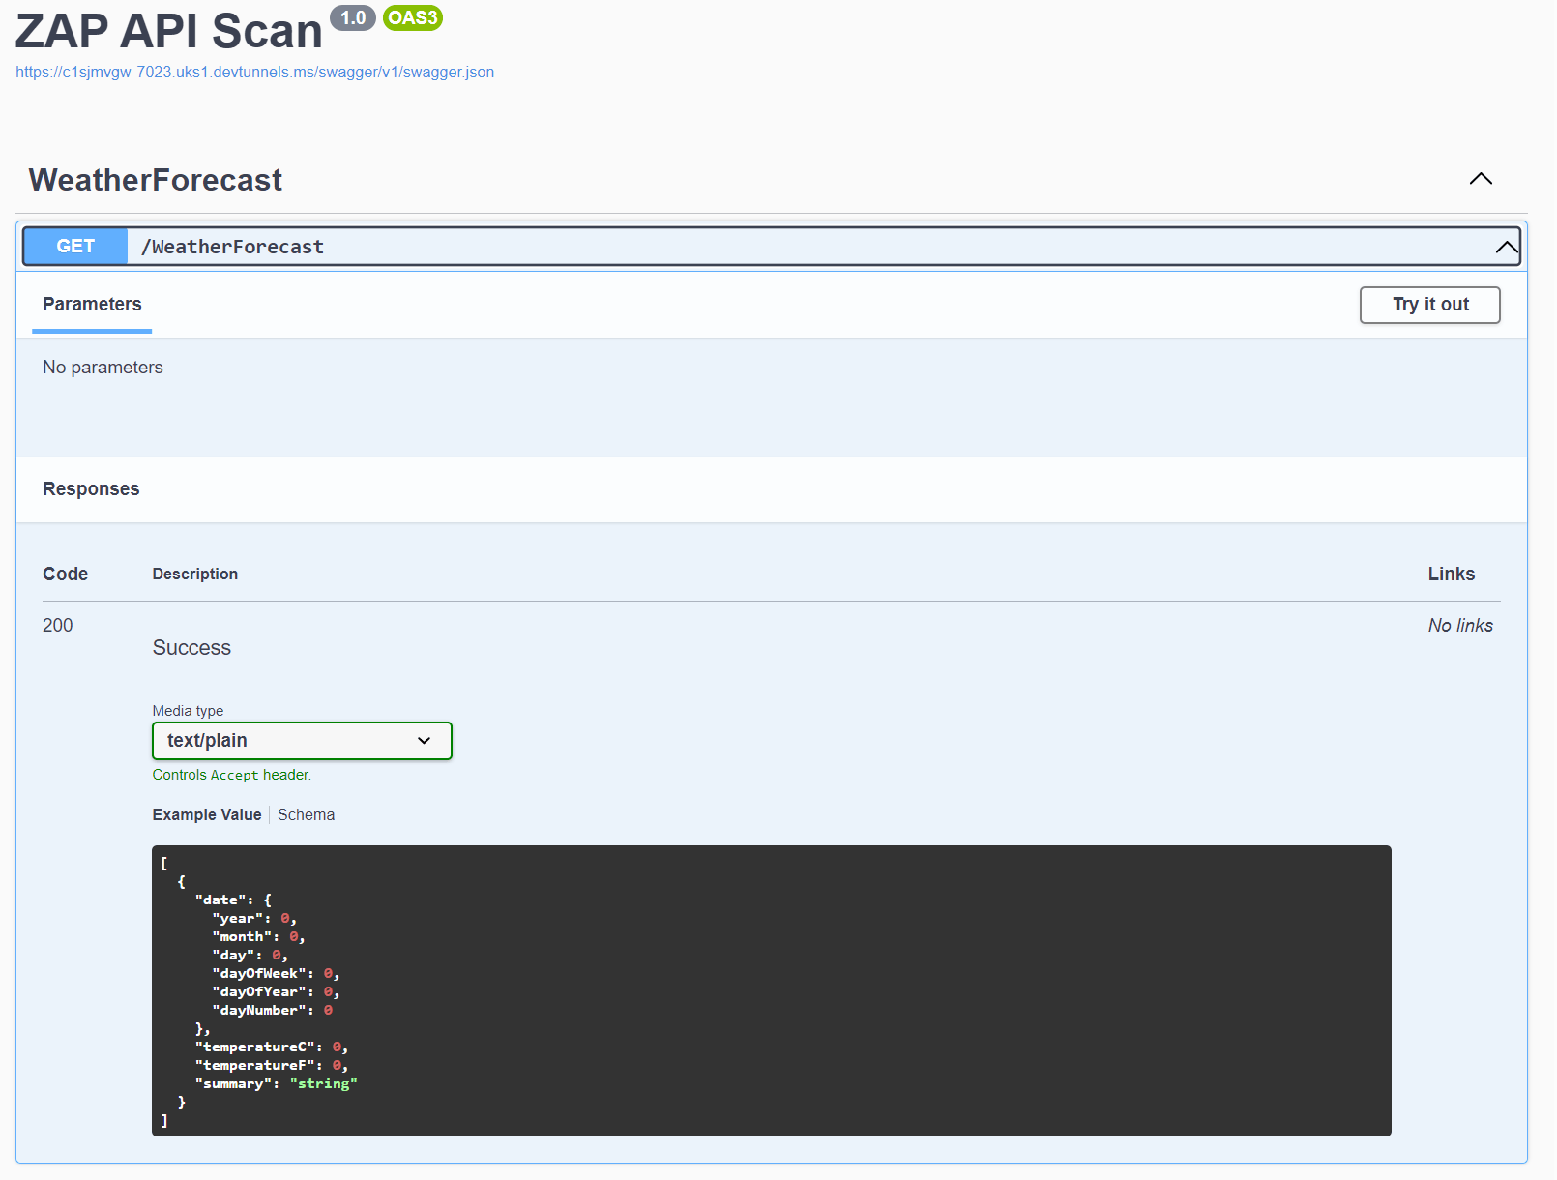Click the Try it out button

pyautogui.click(x=1429, y=305)
